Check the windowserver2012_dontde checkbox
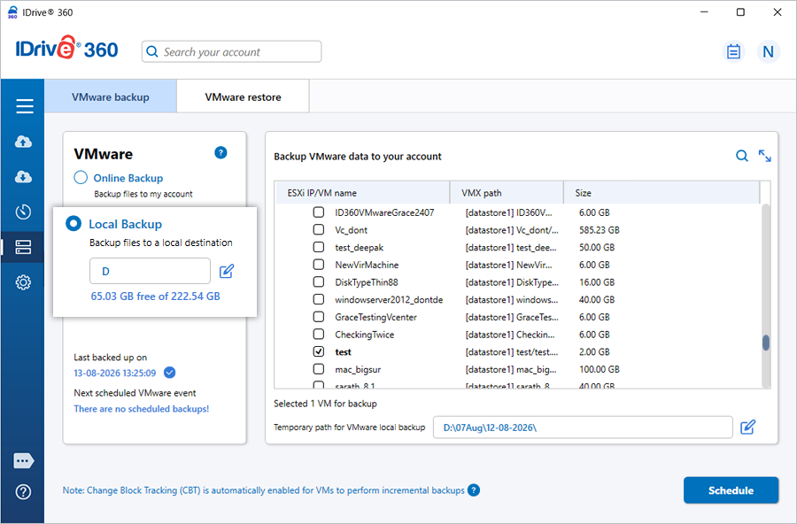 [319, 299]
